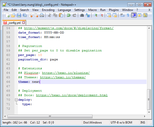Click the 'pagination_dir: page' line
The width and height of the screenshot is (154, 127).
[x=38, y=59]
